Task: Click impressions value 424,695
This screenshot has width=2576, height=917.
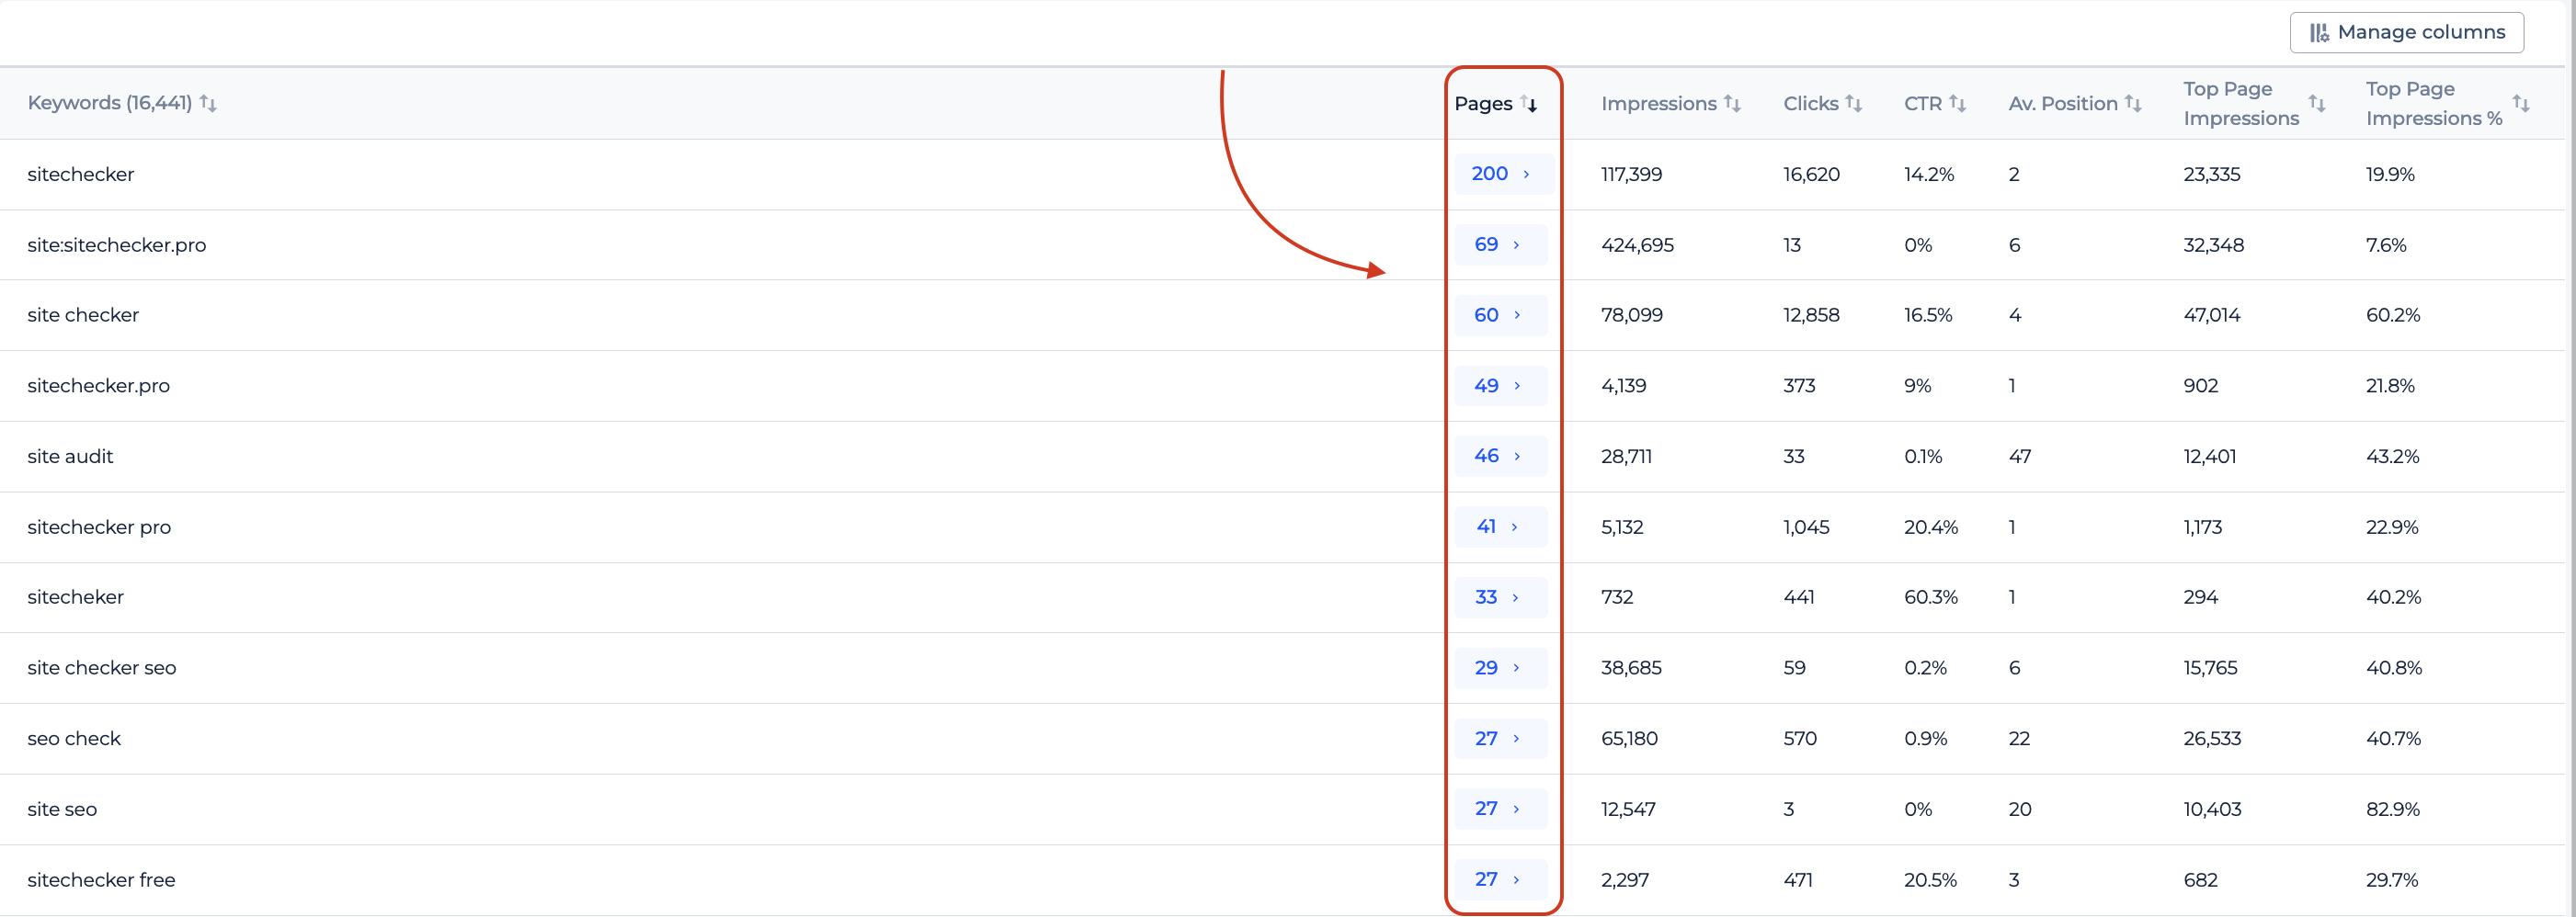Action: click(1637, 244)
